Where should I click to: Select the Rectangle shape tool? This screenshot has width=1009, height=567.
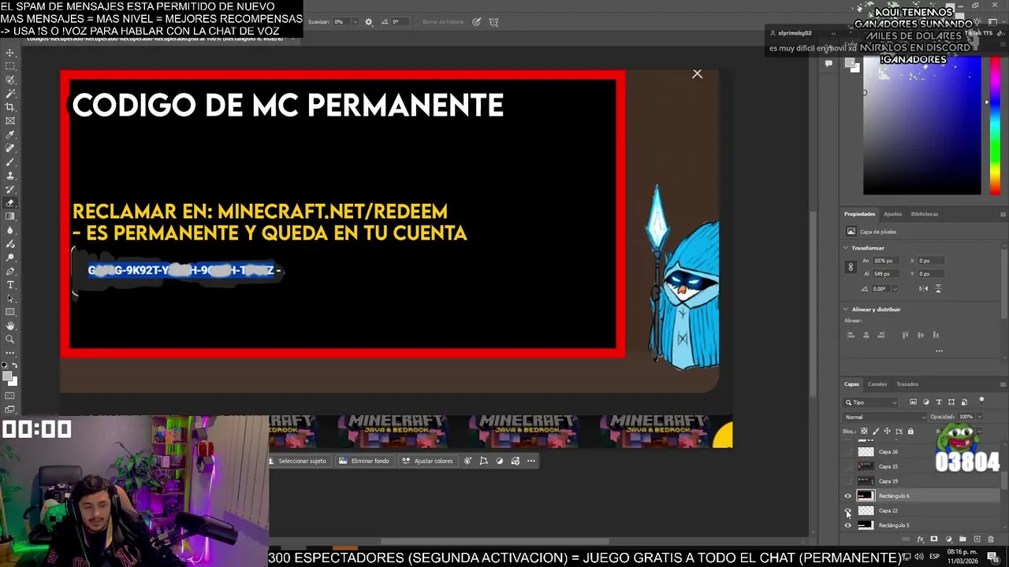[x=10, y=312]
